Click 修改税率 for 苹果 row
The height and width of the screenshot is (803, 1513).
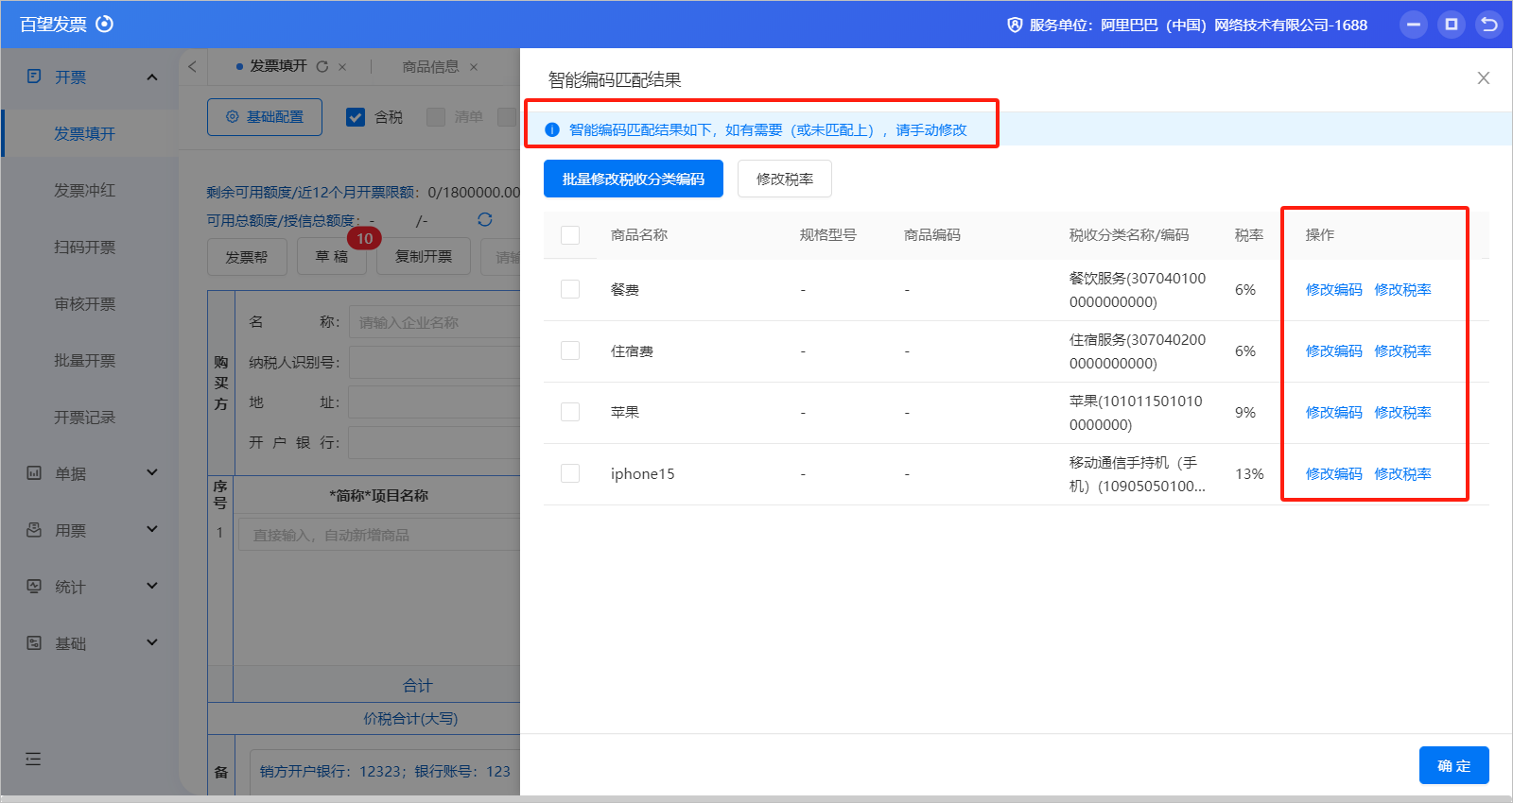[1402, 412]
